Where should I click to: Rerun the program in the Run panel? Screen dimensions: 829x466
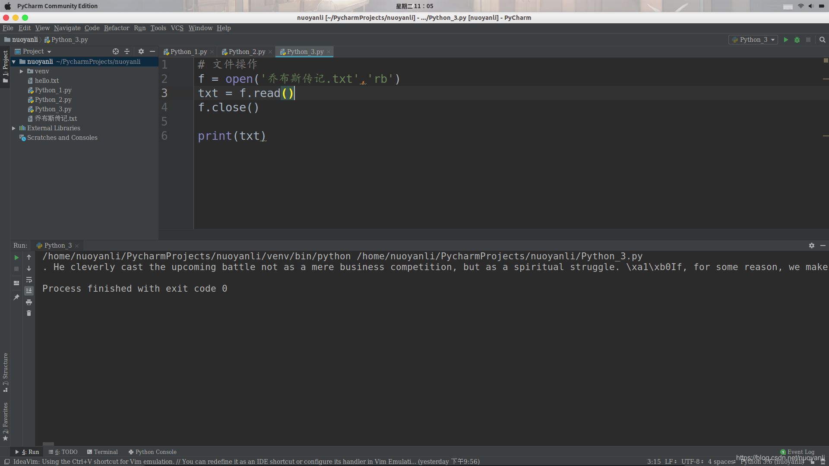pyautogui.click(x=16, y=257)
